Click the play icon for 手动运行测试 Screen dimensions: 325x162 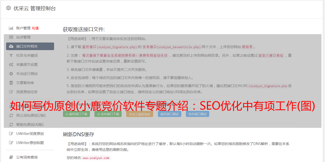pyautogui.click(x=11, y=74)
